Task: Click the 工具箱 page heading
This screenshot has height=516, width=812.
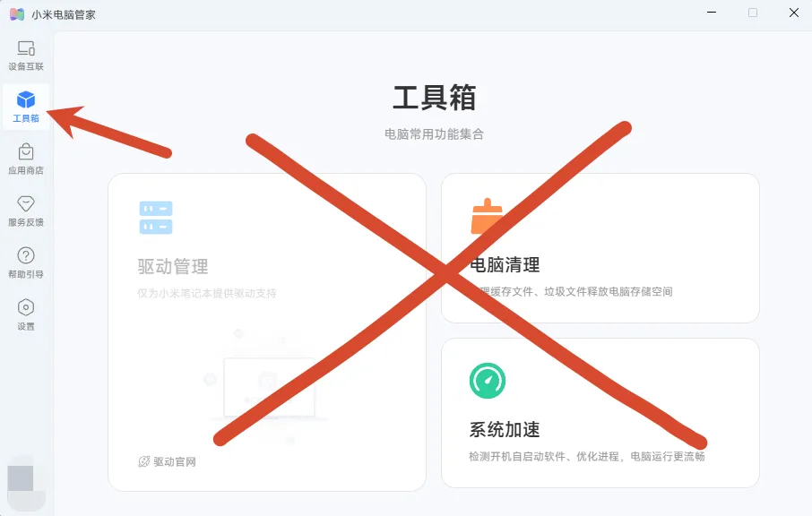Action: (434, 98)
